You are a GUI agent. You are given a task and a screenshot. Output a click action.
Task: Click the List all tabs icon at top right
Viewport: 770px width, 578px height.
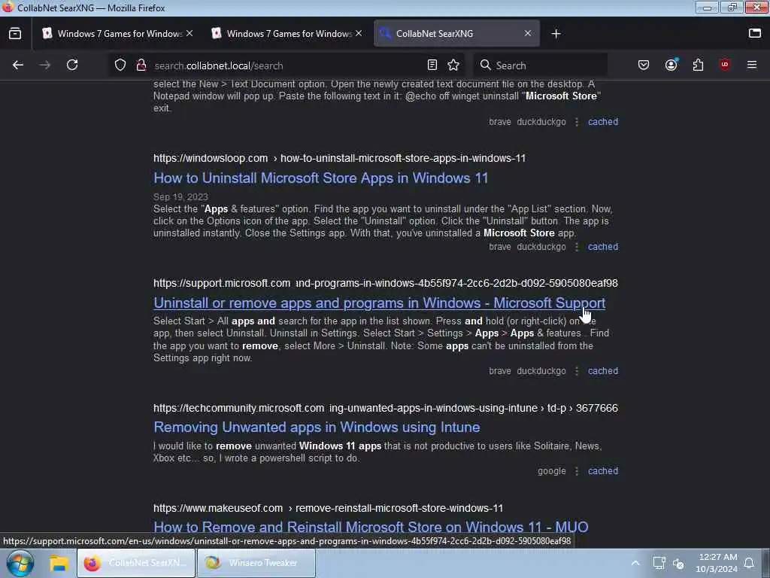(x=755, y=33)
